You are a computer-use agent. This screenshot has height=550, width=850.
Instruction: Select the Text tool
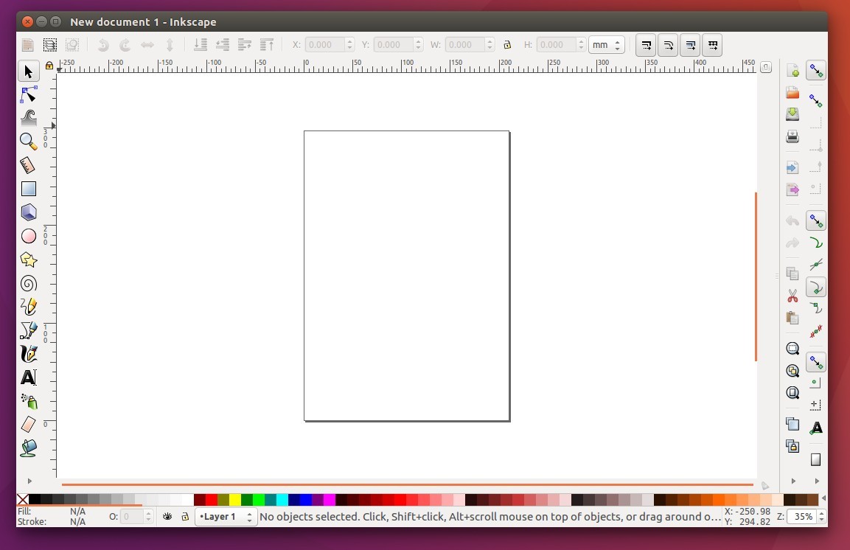click(28, 377)
